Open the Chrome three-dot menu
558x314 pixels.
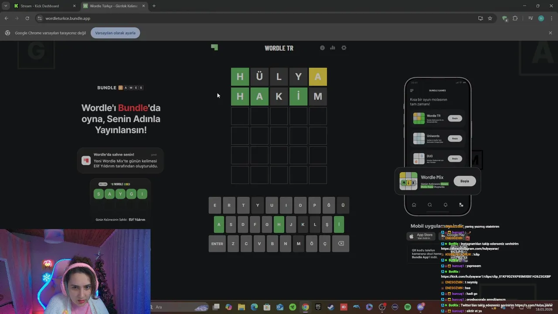[551, 18]
